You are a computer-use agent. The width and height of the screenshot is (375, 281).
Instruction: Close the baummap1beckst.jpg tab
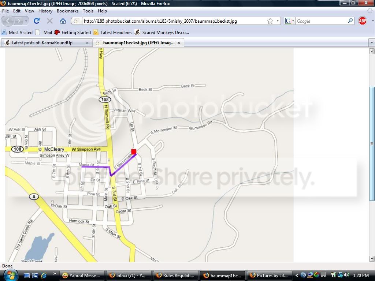pyautogui.click(x=179, y=43)
